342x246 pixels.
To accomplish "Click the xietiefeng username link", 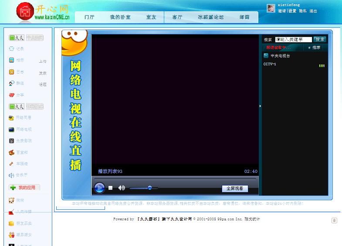I will [x=289, y=5].
